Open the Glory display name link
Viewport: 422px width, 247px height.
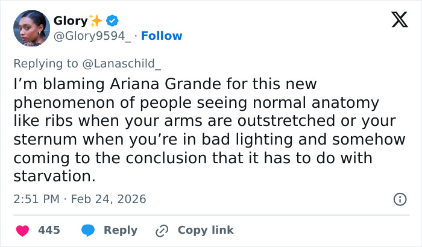tap(70, 20)
